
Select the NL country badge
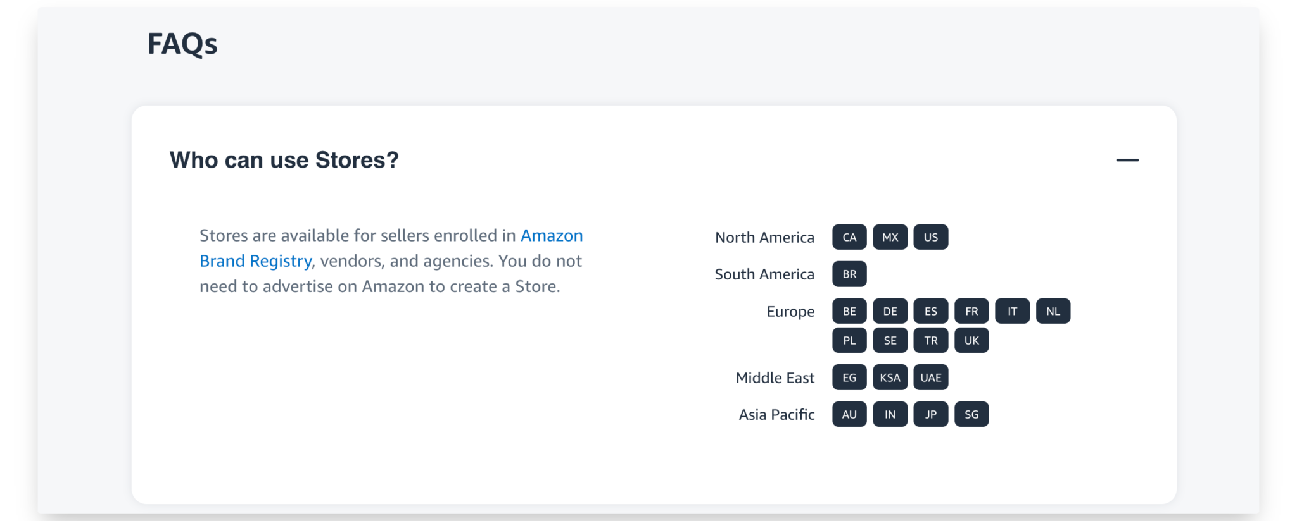[1053, 310]
